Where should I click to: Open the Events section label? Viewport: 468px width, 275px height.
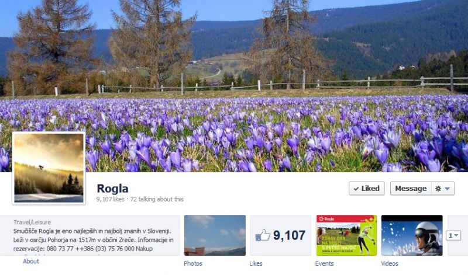click(324, 263)
